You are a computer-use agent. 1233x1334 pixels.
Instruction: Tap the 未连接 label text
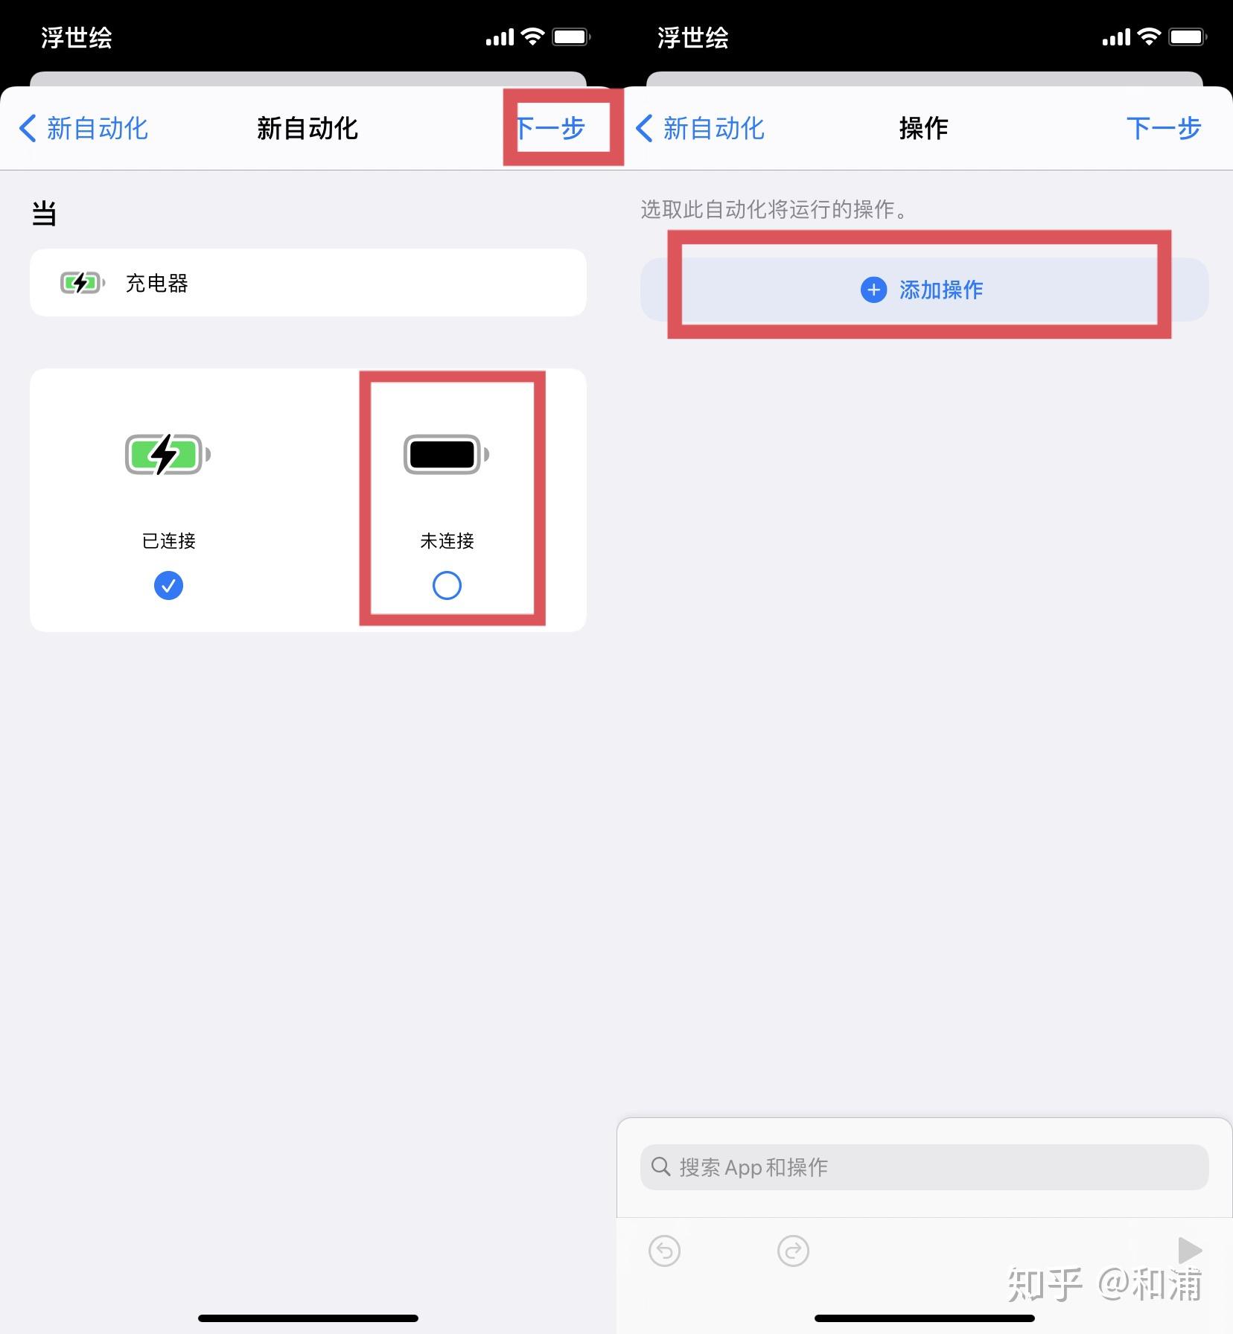447,540
